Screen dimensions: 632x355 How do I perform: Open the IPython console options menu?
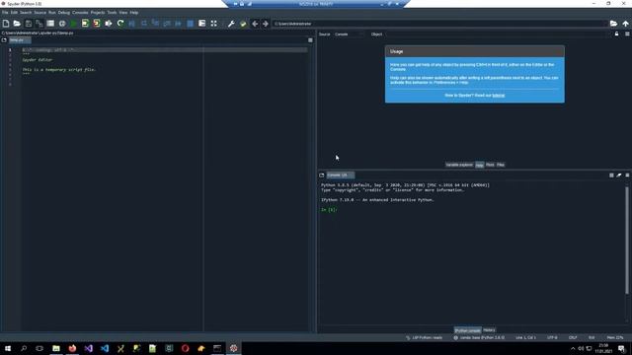tap(627, 176)
